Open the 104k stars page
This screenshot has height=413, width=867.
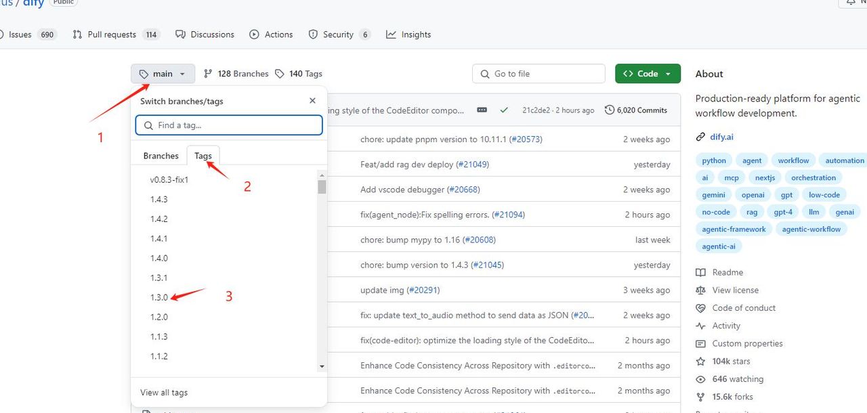point(731,362)
